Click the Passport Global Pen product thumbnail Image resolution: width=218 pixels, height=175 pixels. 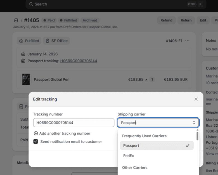pyautogui.click(x=26, y=80)
